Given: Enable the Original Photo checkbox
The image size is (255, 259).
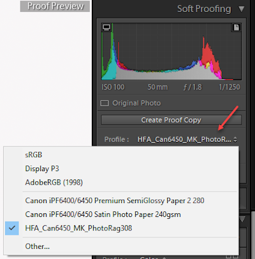Looking at the screenshot, I should click(x=105, y=103).
